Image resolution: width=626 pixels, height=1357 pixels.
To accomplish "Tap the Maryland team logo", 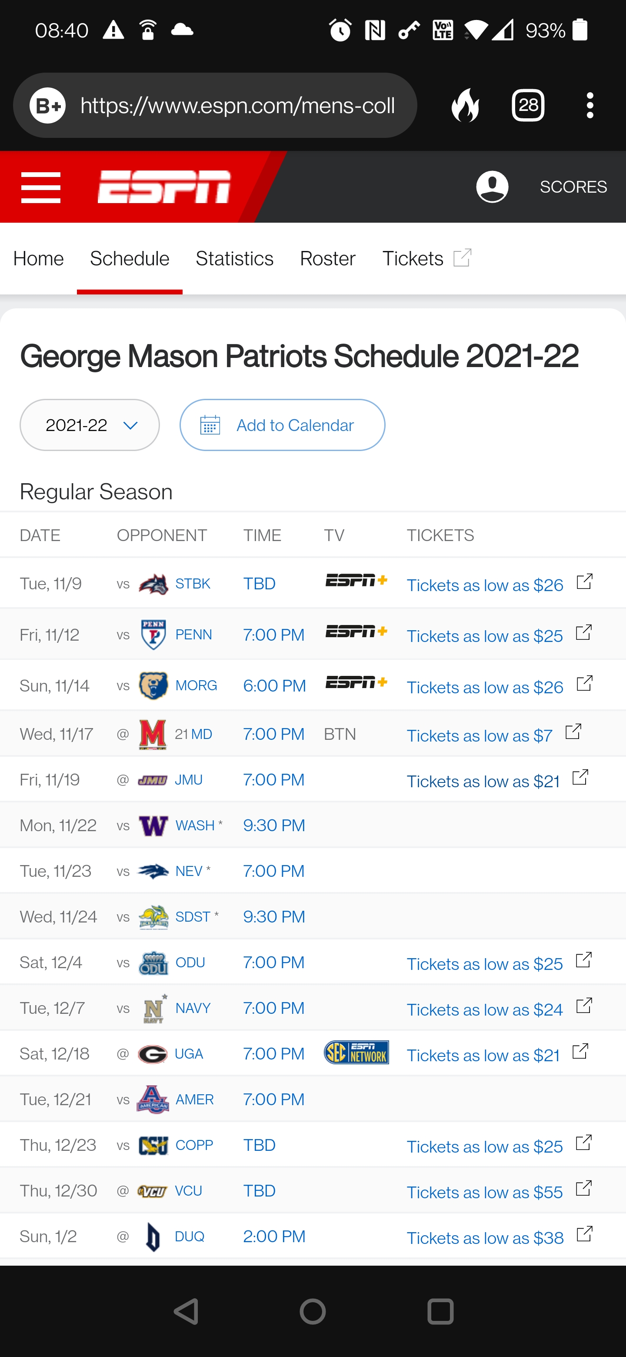I will coord(153,734).
